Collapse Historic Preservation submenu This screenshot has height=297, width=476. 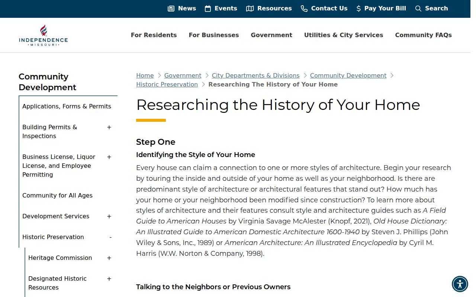click(x=110, y=237)
